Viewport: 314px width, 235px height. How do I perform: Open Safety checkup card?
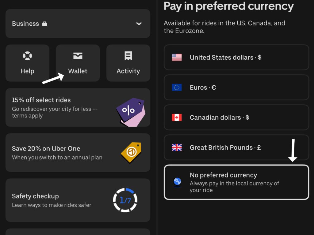pos(78,200)
